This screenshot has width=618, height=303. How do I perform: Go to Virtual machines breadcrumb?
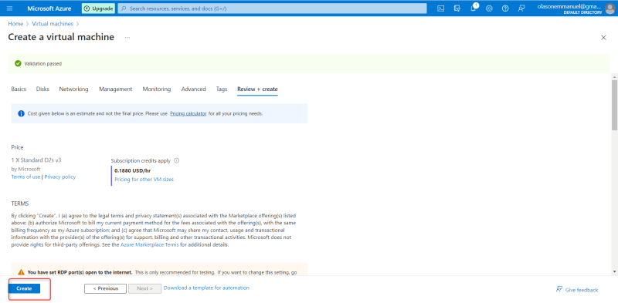(x=53, y=24)
